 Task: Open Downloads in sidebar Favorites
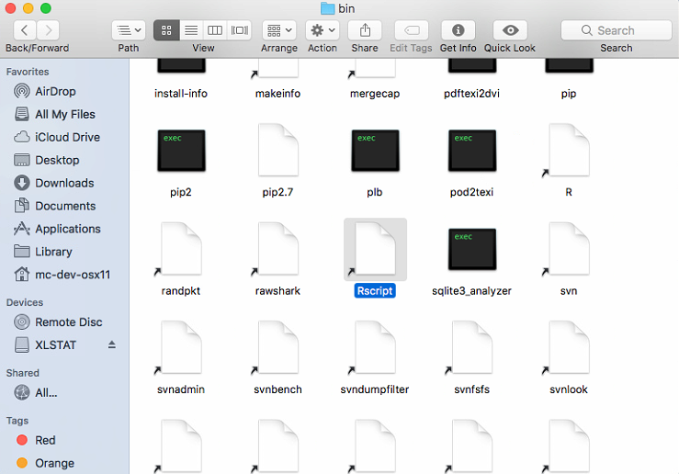click(64, 183)
